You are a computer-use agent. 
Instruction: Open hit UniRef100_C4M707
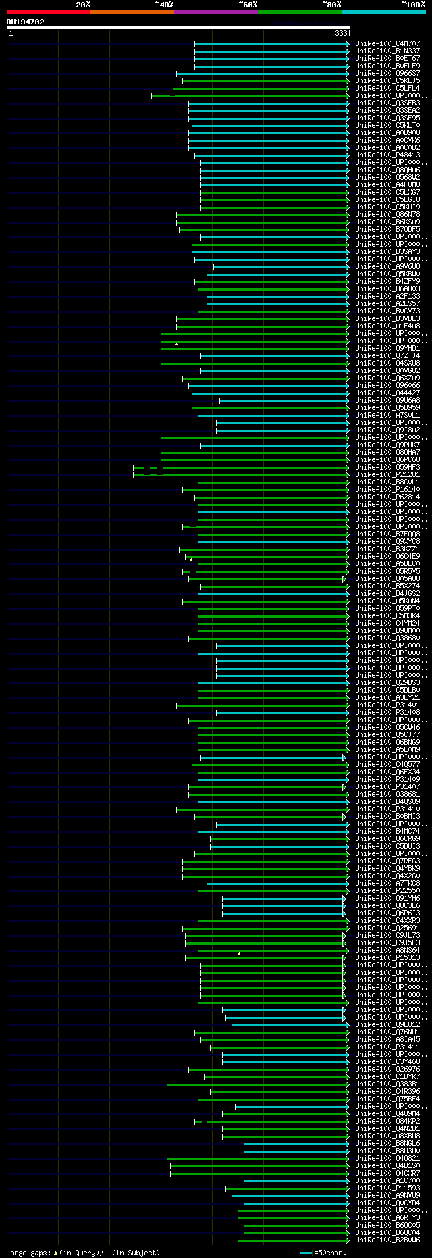point(387,44)
